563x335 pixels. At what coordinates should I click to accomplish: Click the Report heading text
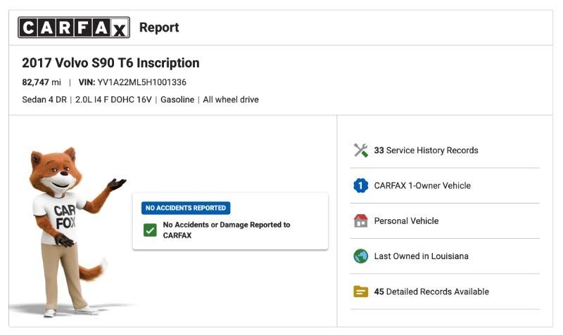159,27
